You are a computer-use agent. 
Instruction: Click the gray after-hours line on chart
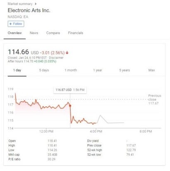coord(110,120)
